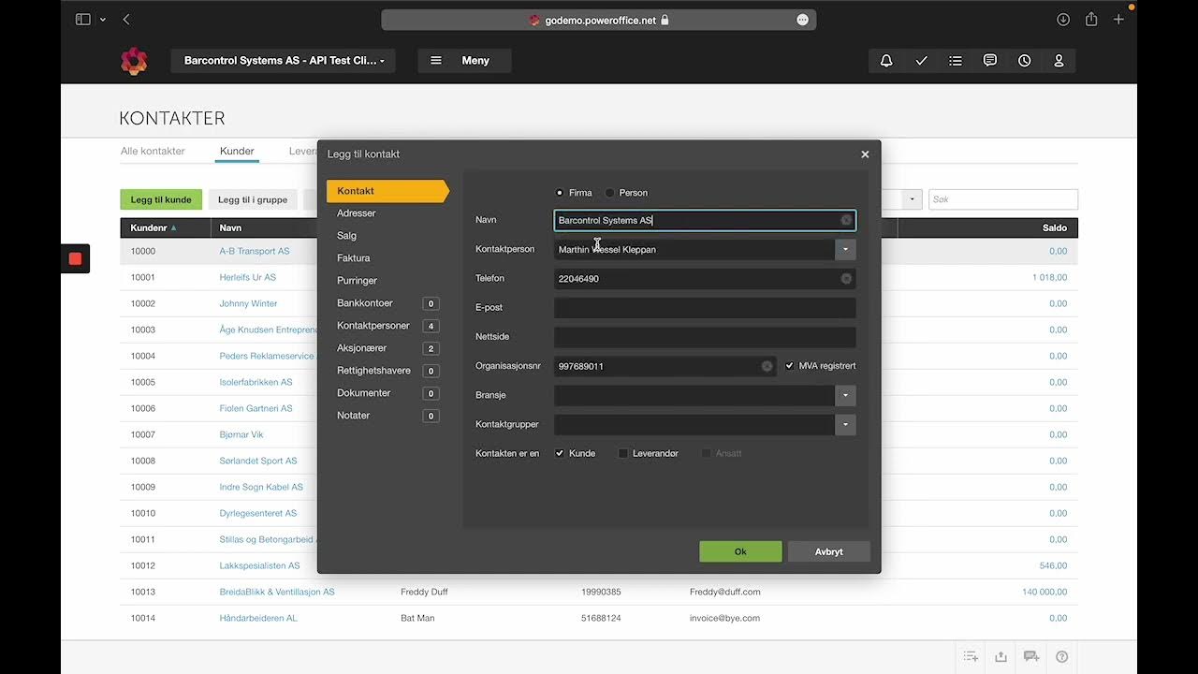Image resolution: width=1198 pixels, height=674 pixels.
Task: Click the Søk search field
Action: [1003, 199]
